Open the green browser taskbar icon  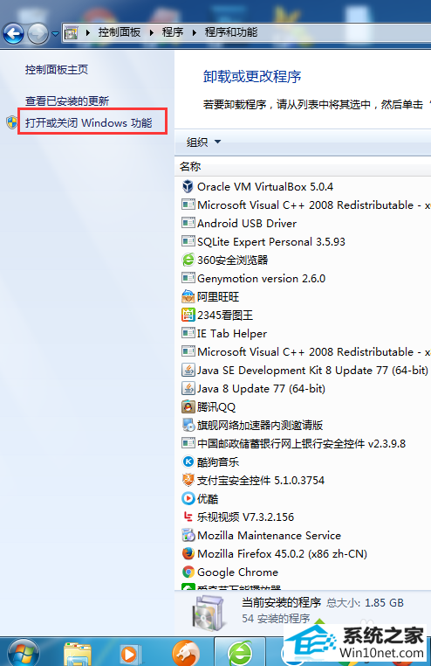point(241,653)
